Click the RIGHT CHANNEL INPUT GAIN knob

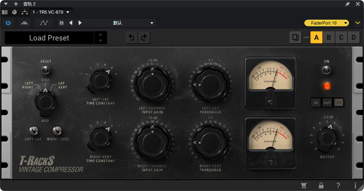click(152, 142)
